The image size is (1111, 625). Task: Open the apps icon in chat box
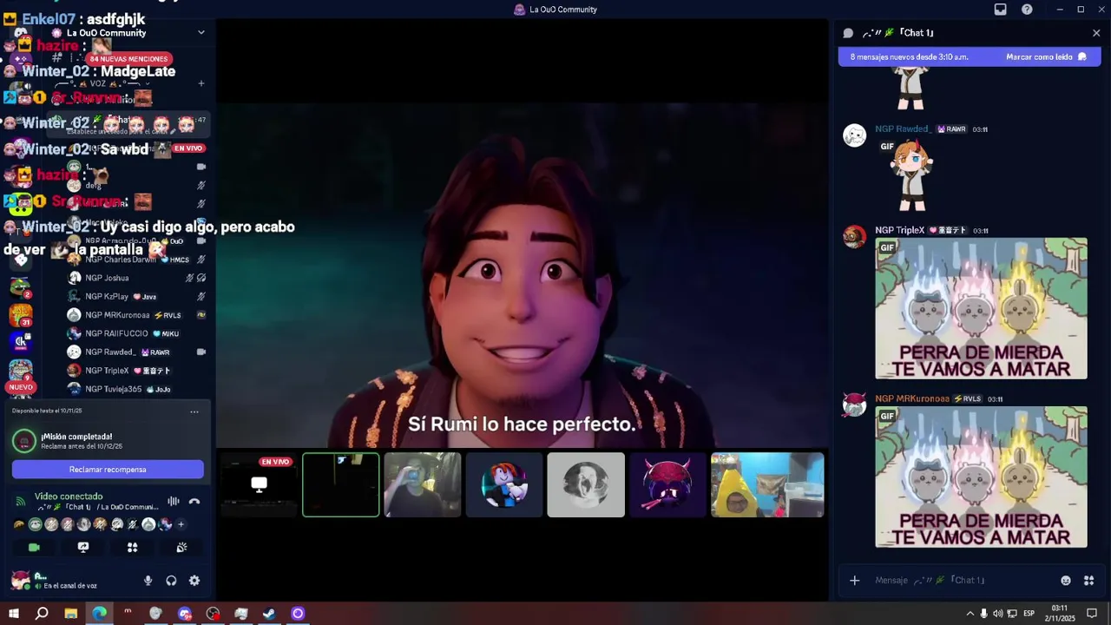[x=1088, y=581]
